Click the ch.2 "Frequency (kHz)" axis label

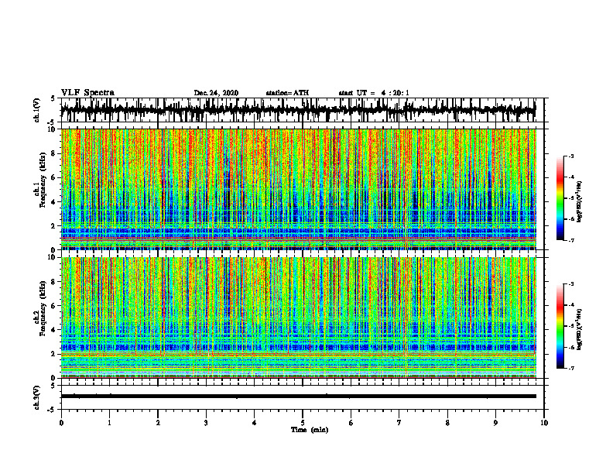pyautogui.click(x=43, y=308)
